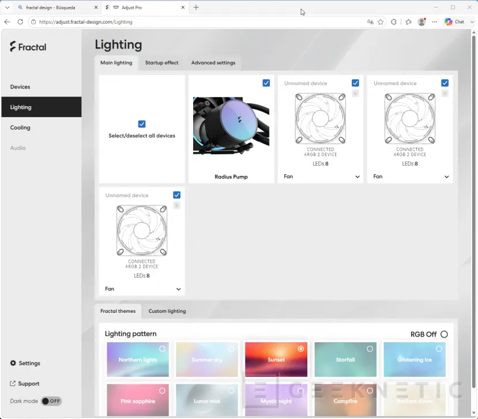
Task: Go back using the browser back arrow
Action: click(7, 22)
